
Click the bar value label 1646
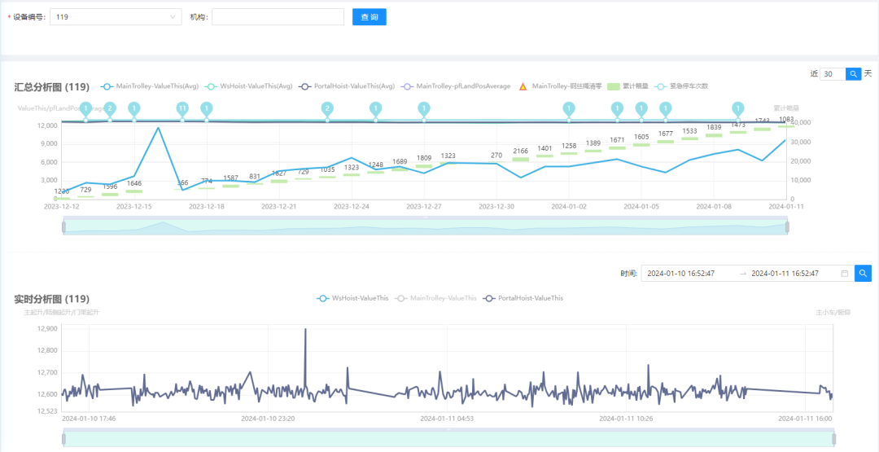[x=134, y=183]
